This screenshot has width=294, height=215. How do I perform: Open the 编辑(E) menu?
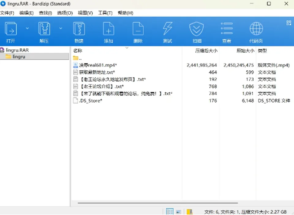pos(26,13)
